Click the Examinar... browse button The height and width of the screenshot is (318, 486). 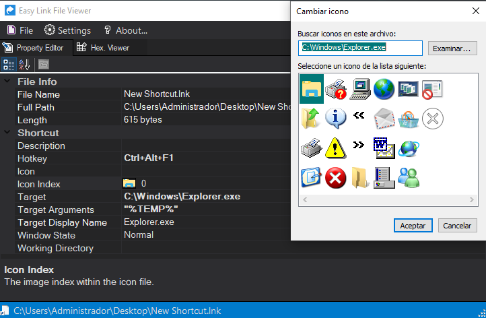[452, 48]
